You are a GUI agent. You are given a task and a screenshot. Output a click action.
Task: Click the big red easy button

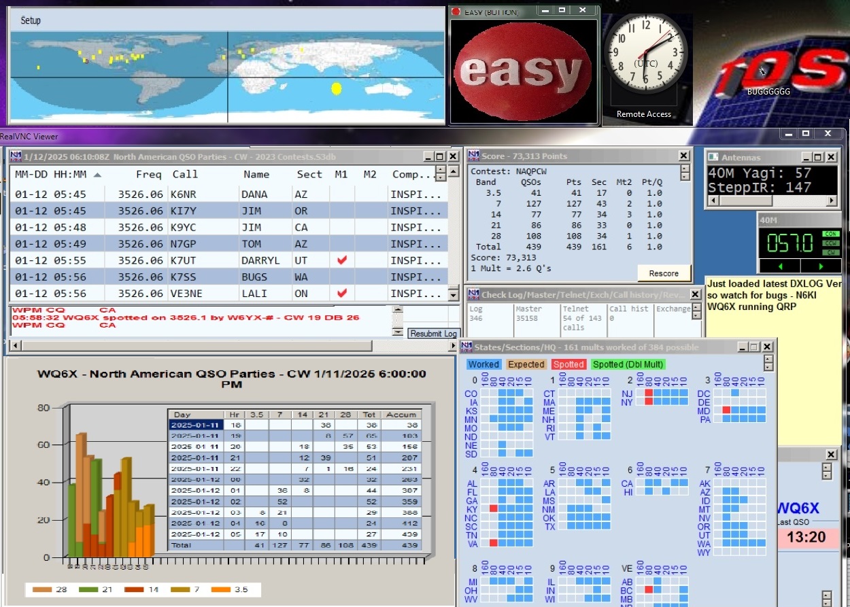[x=522, y=71]
